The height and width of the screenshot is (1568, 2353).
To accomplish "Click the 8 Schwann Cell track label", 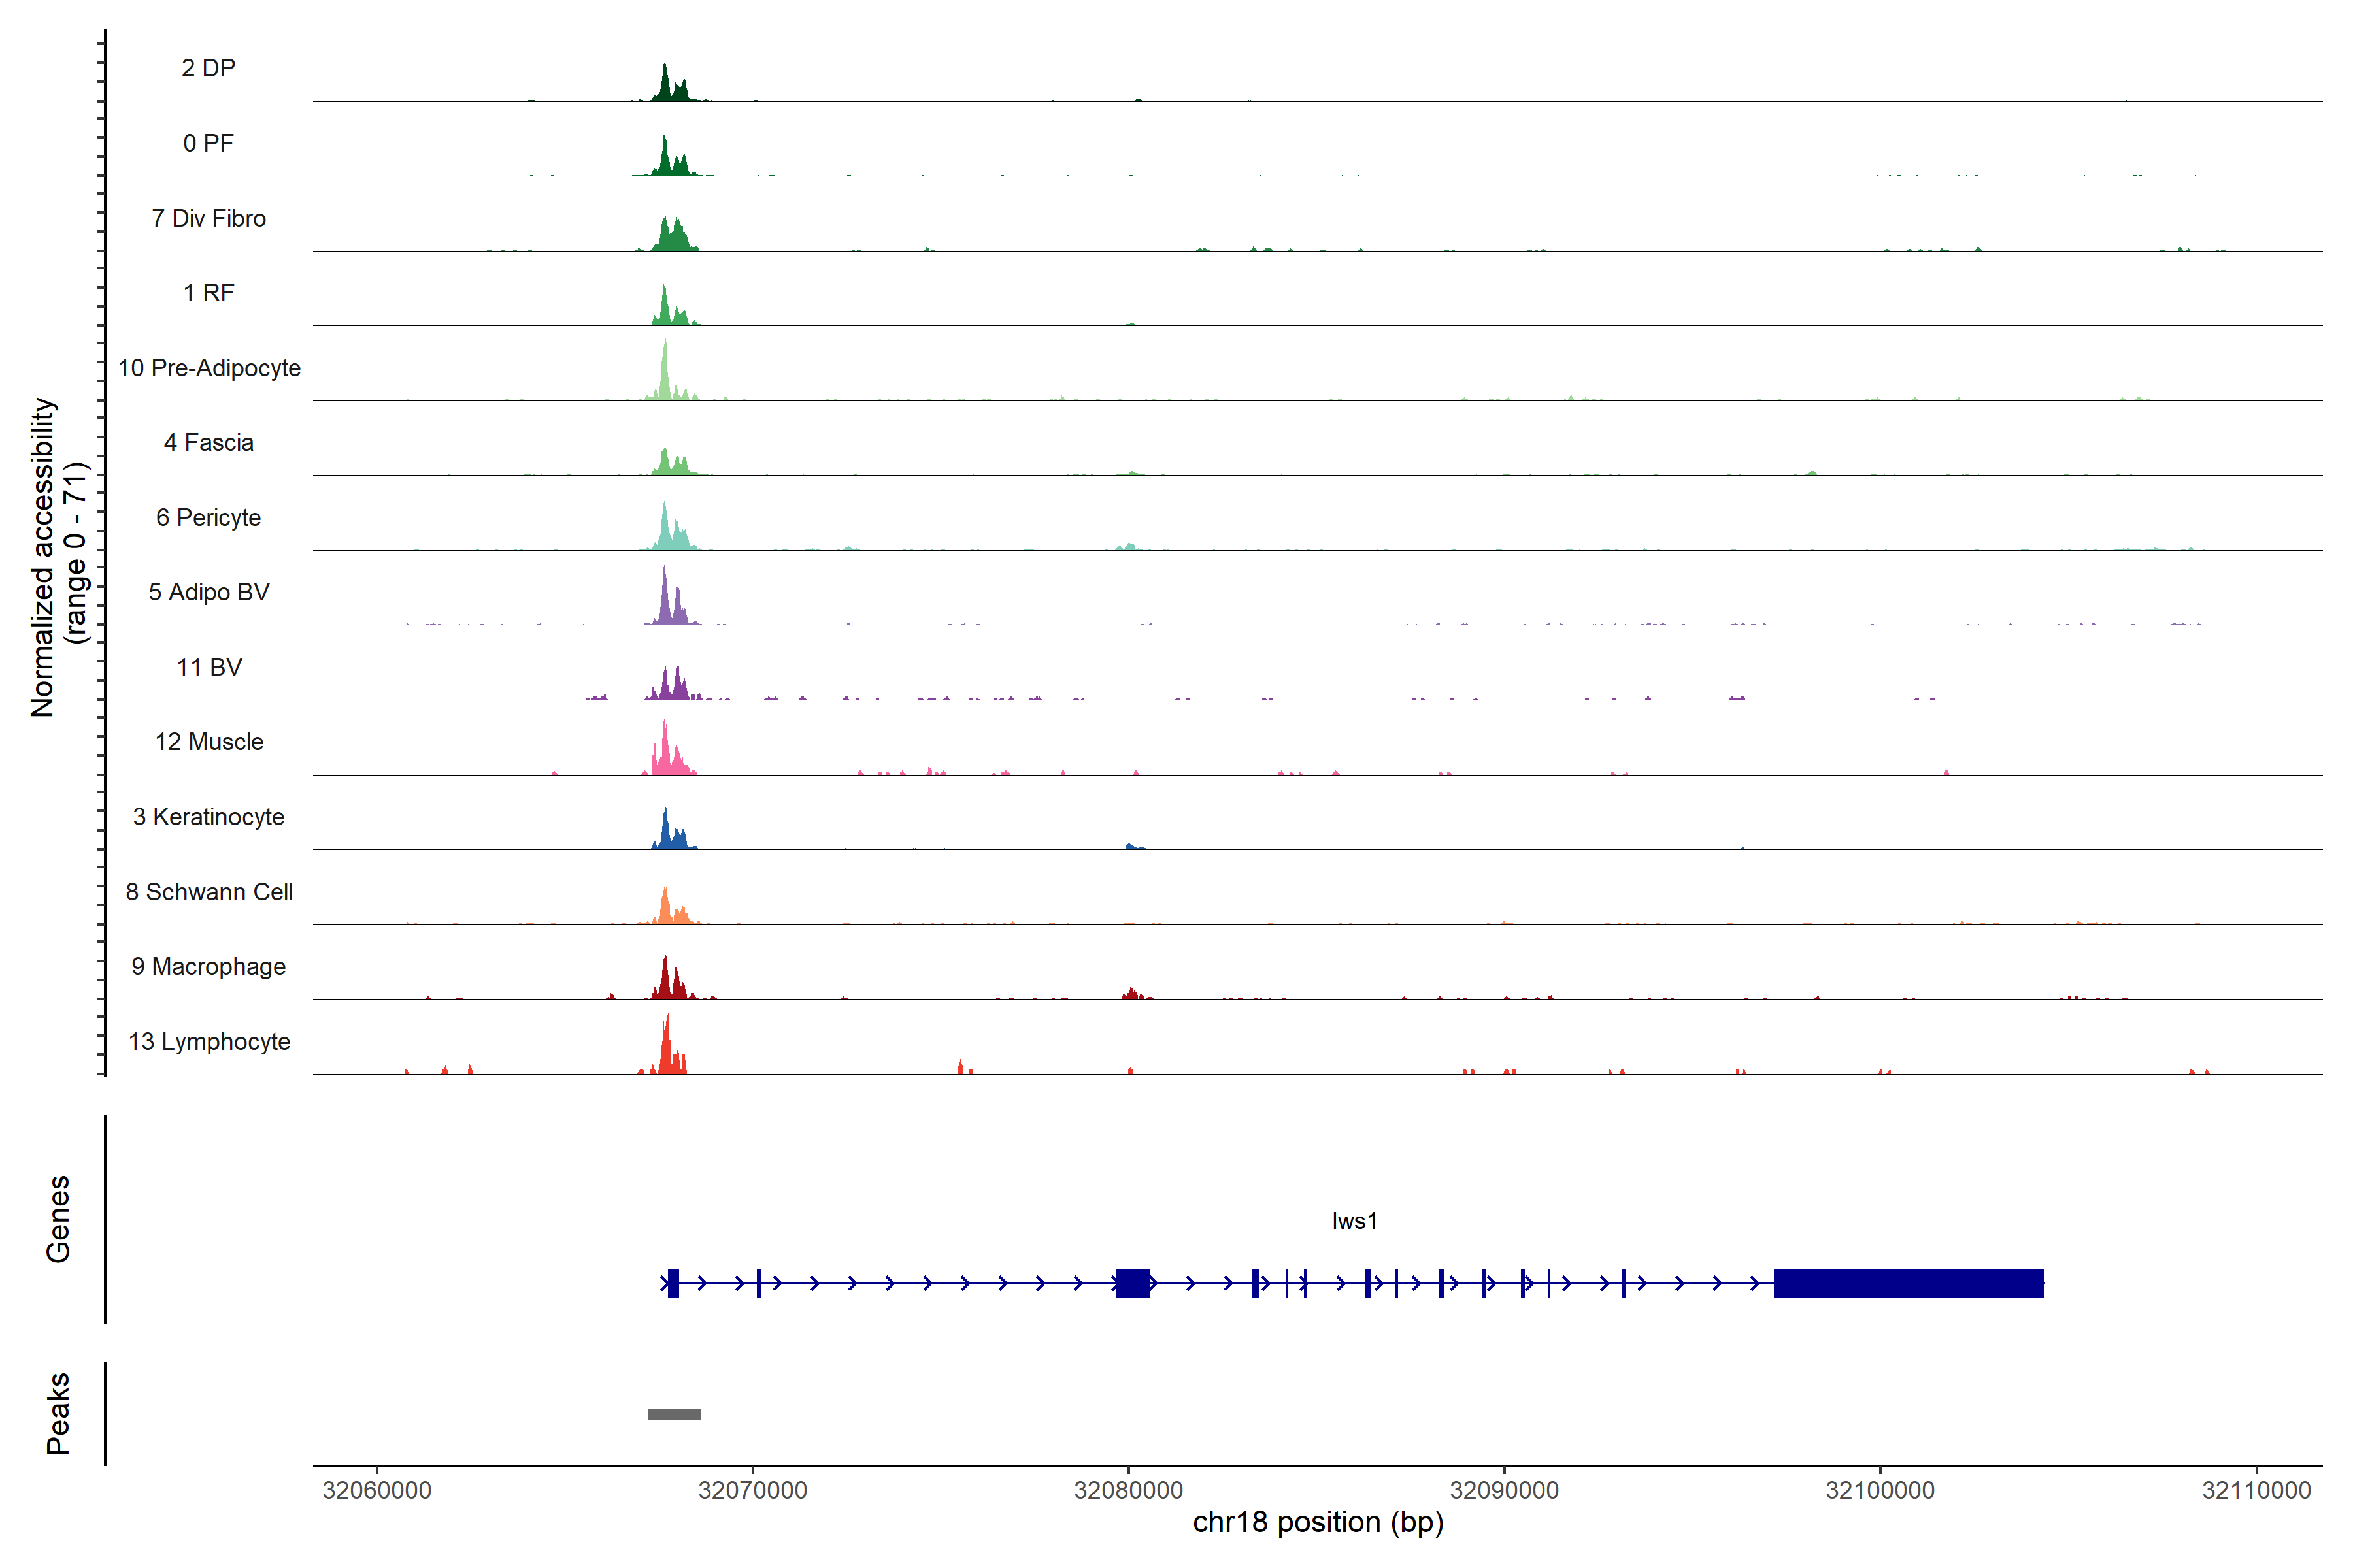I will coord(209,892).
